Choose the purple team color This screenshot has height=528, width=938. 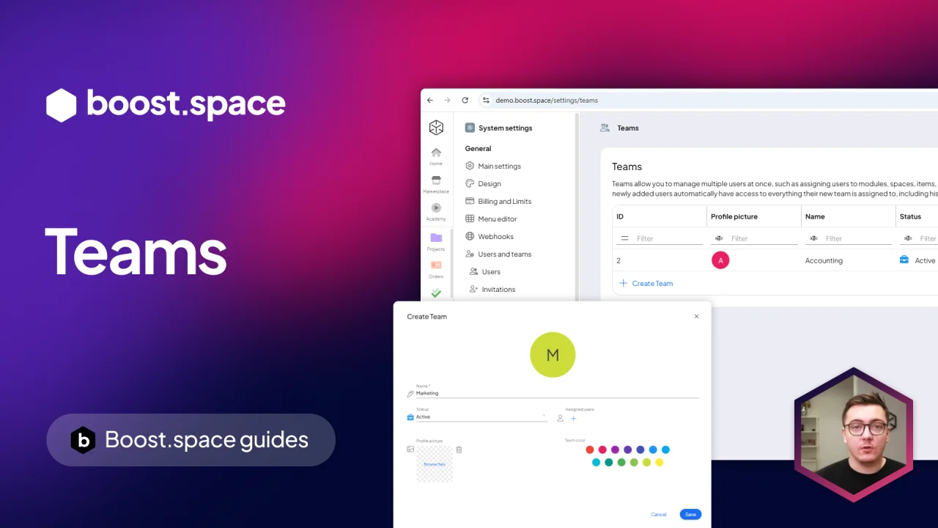pos(615,450)
